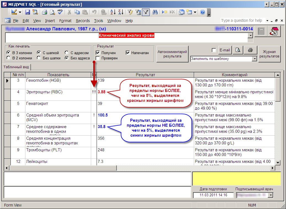Image resolution: width=286 pixels, height=209 pixels.
Task: Toggle the 'Получен' checkbox
Action: coord(98,53)
